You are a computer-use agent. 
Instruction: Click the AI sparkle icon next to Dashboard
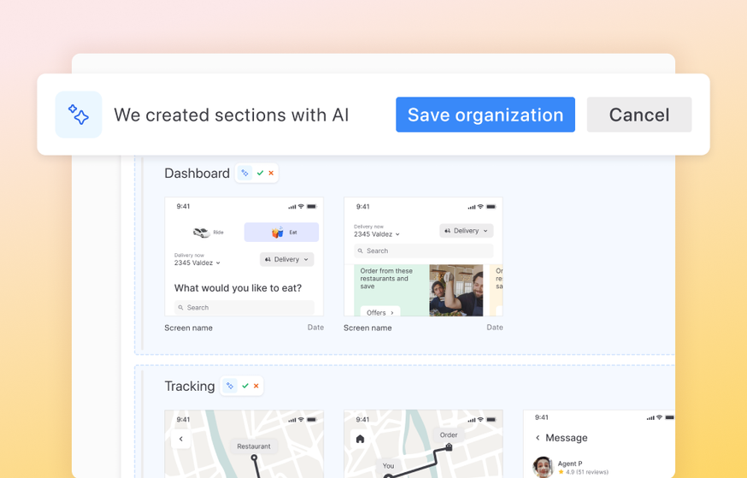pyautogui.click(x=245, y=173)
